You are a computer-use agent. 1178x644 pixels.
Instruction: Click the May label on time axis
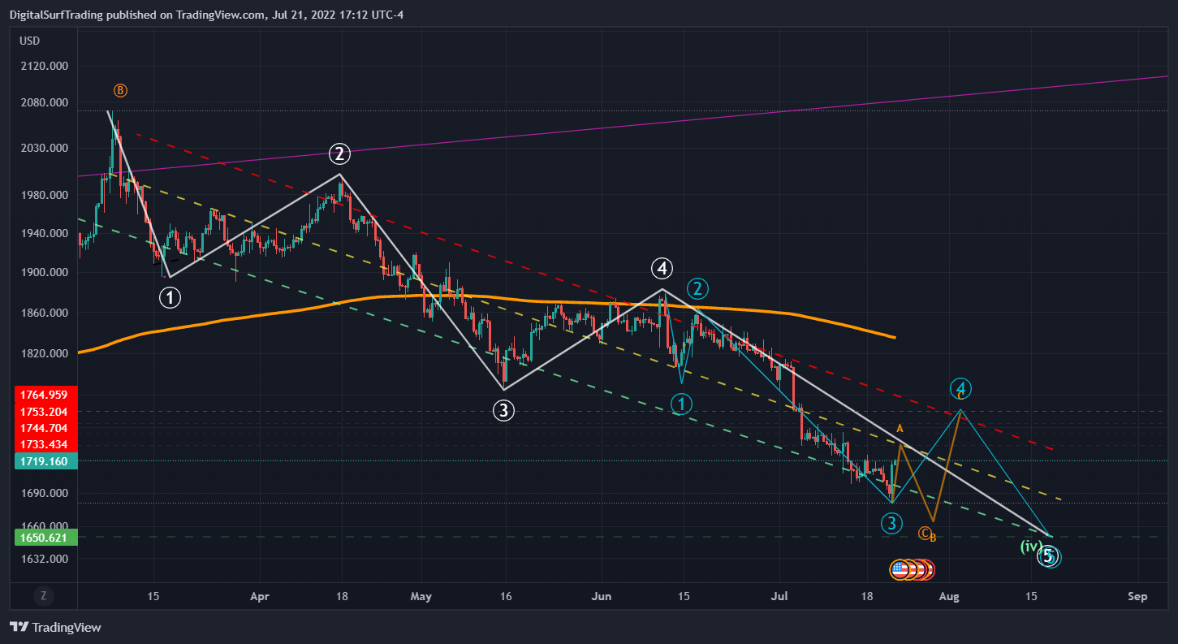point(422,596)
